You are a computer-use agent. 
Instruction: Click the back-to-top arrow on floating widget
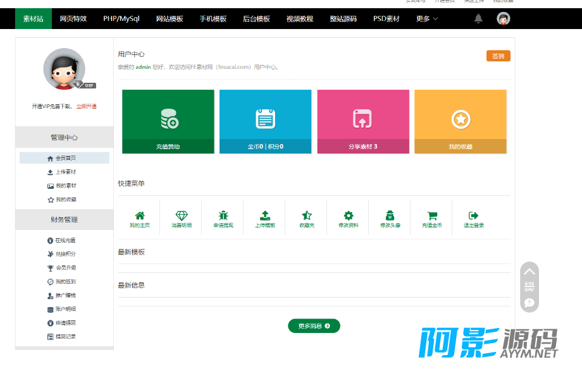tap(529, 272)
